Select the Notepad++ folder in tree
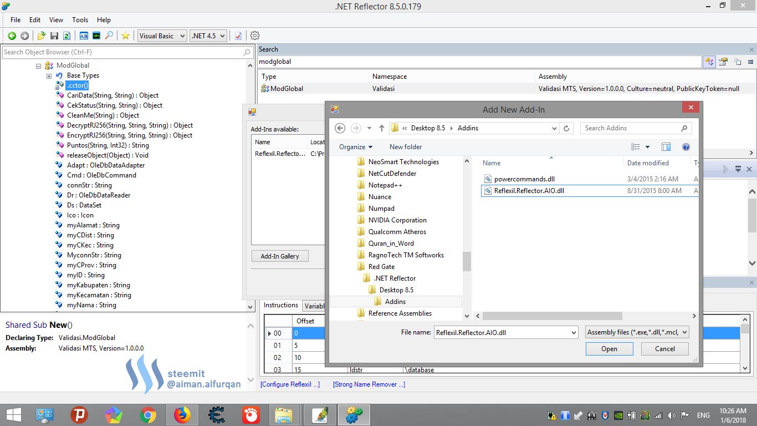 385,185
